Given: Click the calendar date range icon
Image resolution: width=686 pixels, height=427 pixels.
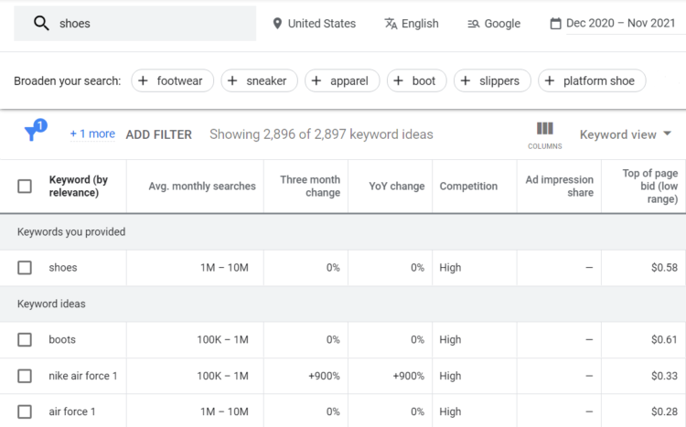Looking at the screenshot, I should 555,24.
